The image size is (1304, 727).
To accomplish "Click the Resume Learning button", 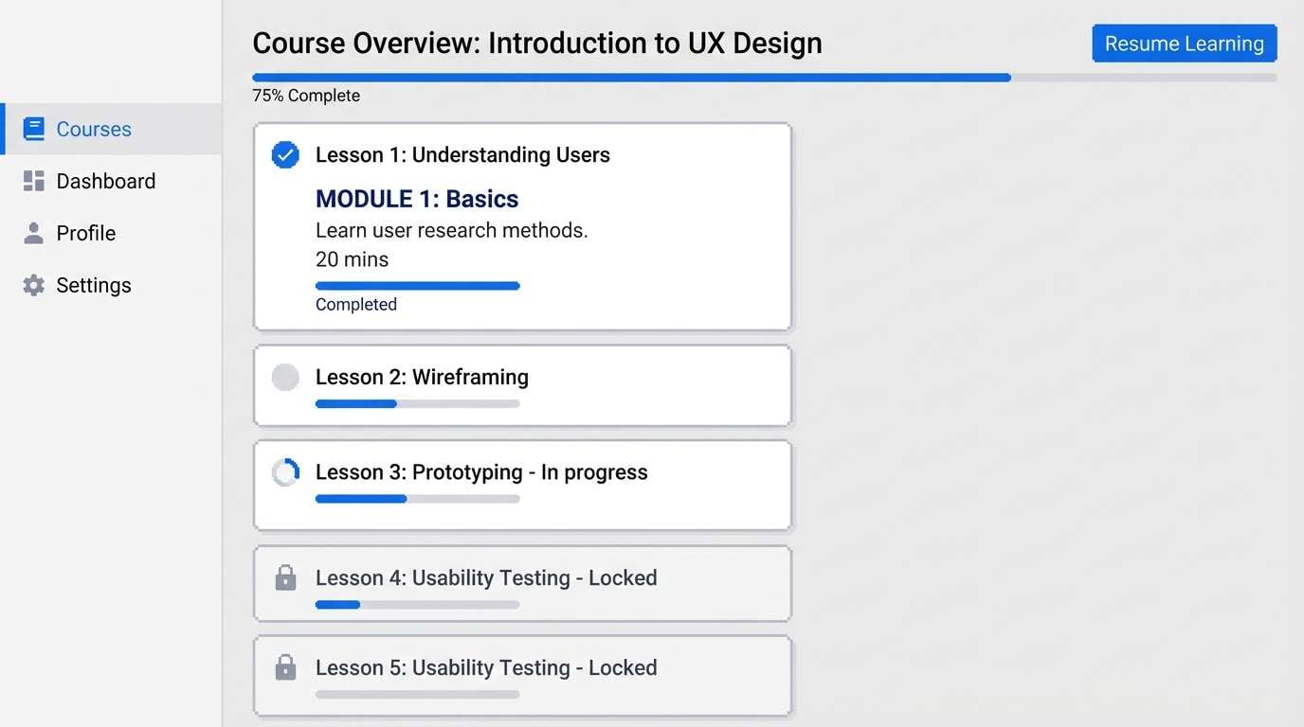I will pos(1184,43).
